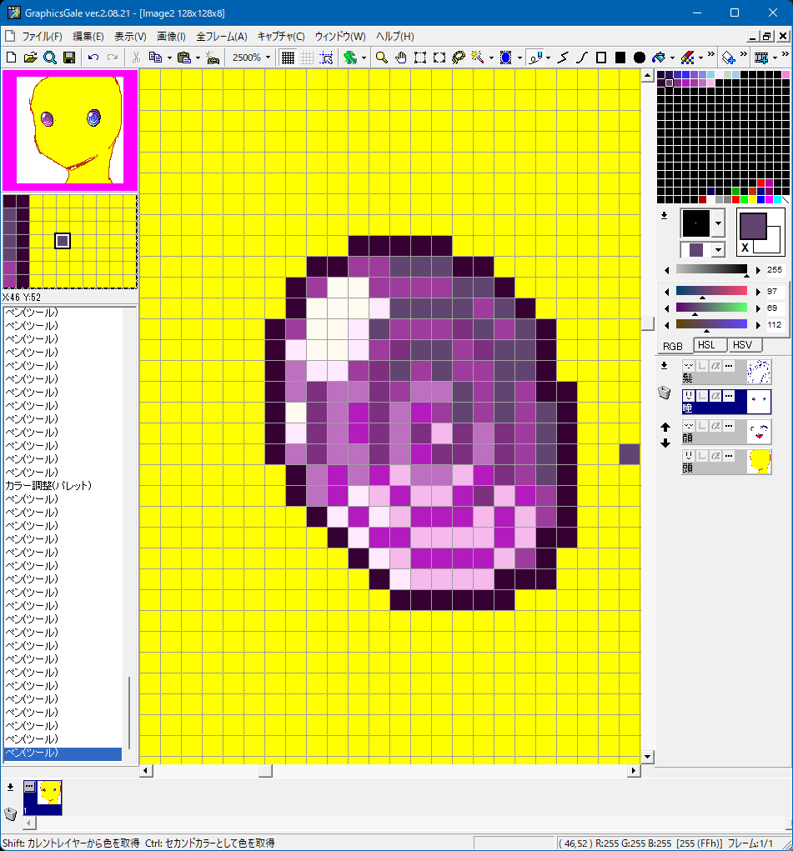Toggle visibility of the 頭 layer
The width and height of the screenshot is (793, 851).
click(x=689, y=456)
